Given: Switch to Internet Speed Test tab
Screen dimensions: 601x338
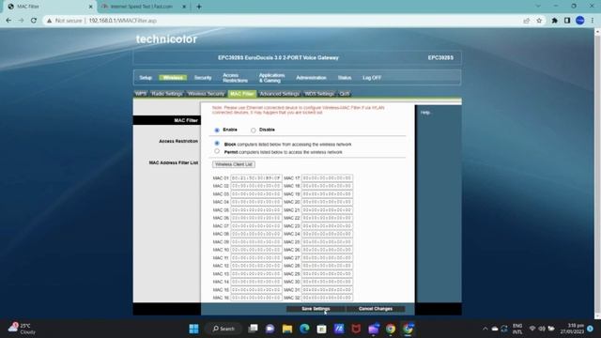Looking at the screenshot, I should [x=141, y=7].
